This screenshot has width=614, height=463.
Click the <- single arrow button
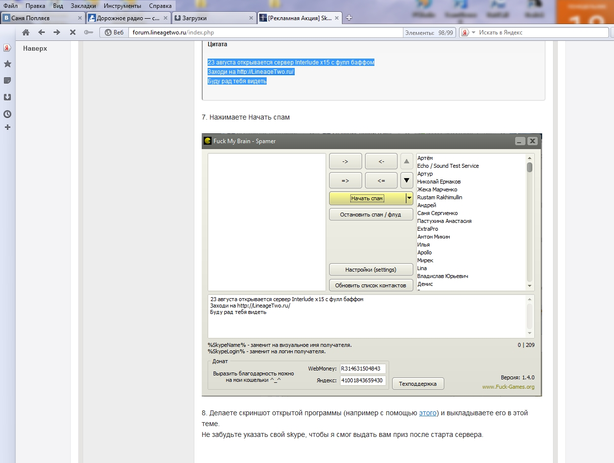(381, 161)
